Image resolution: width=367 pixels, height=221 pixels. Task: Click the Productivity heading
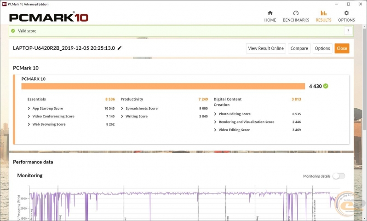132,99
